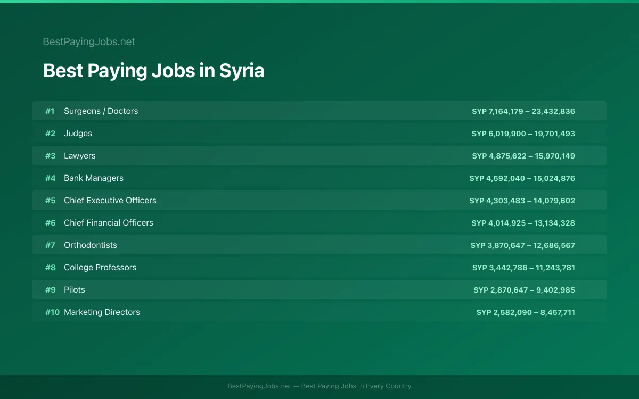Click salary "SYP 4,592,040 – 15,024,876"
Screen dimensions: 639x399
pos(522,178)
